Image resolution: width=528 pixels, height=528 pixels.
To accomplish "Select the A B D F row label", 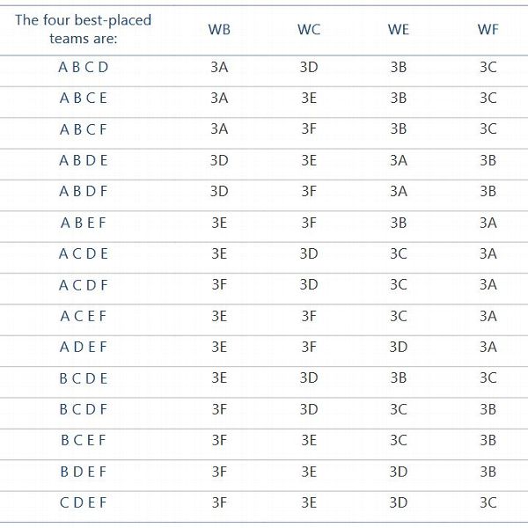I will [x=84, y=191].
